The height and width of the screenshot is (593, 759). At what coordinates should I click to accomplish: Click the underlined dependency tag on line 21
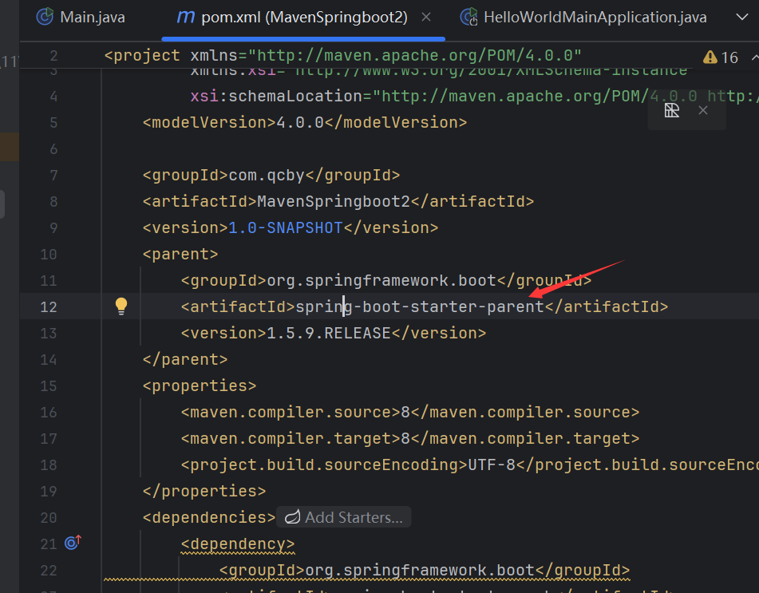[x=237, y=543]
